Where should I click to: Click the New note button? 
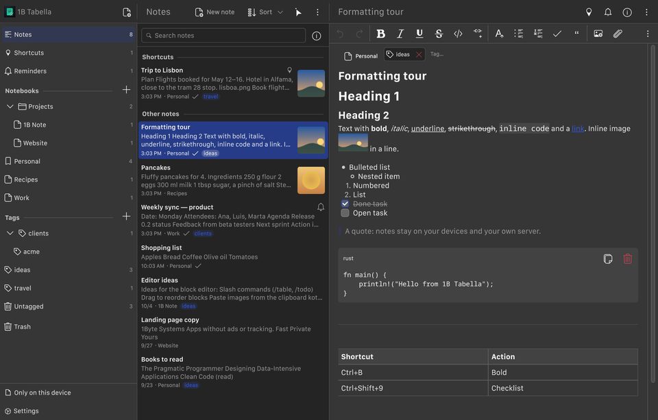[215, 12]
